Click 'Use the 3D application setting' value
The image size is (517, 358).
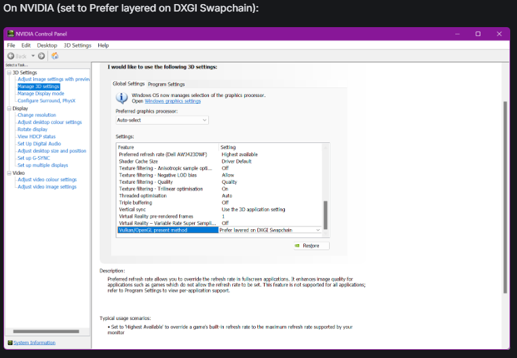pyautogui.click(x=253, y=210)
